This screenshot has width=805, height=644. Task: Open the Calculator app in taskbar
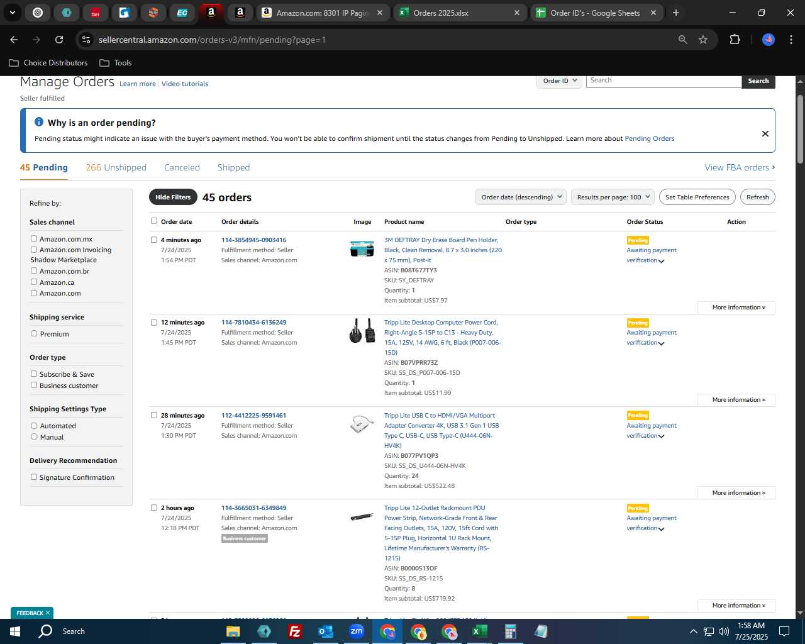(x=511, y=631)
